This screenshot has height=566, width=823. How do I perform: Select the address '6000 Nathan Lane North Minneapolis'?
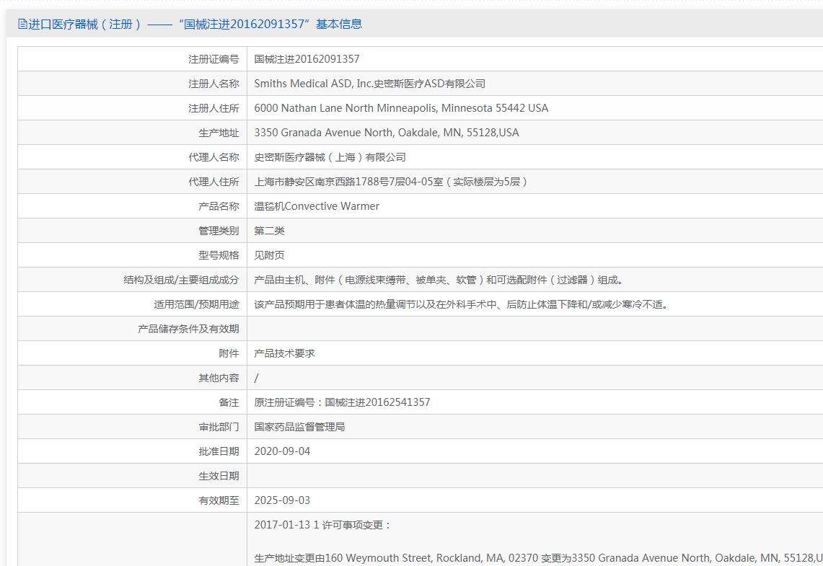(346, 108)
